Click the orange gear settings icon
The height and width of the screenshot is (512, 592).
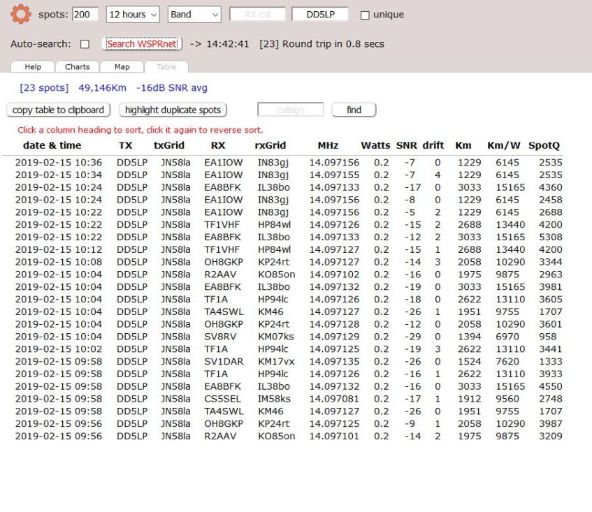pos(21,14)
